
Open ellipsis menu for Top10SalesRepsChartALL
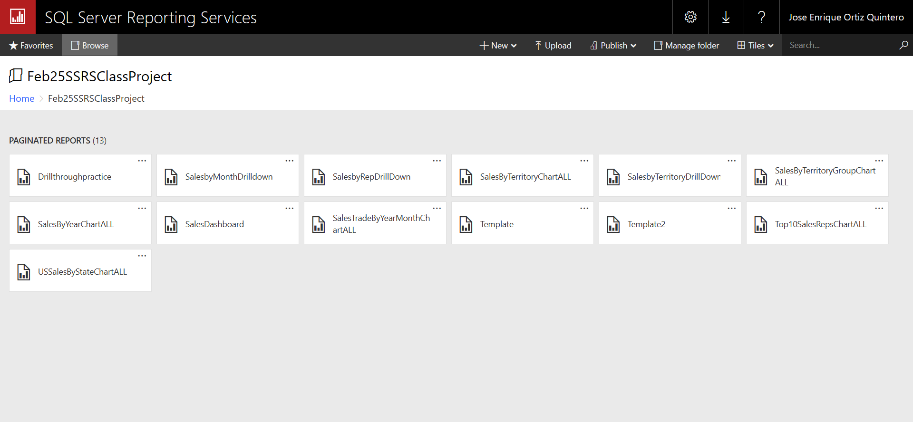879,208
